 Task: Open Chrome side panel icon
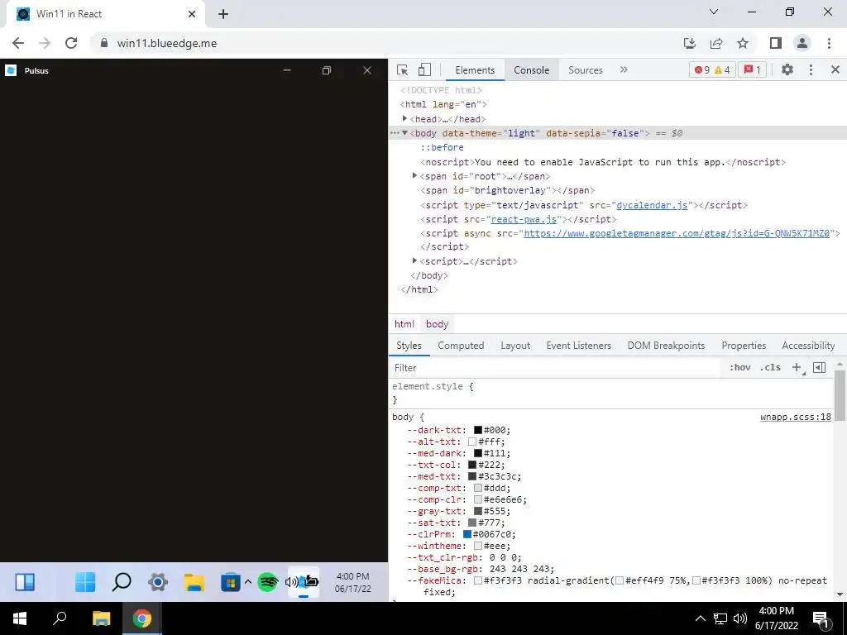(776, 43)
